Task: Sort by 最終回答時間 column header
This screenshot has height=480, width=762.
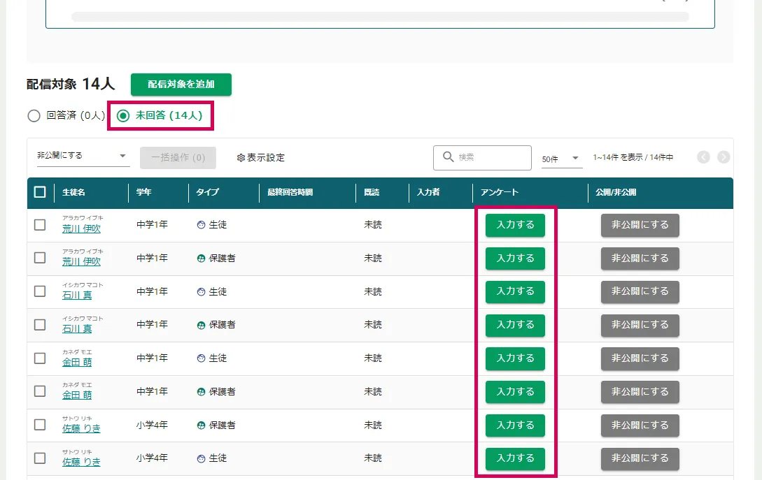Action: pyautogui.click(x=290, y=192)
